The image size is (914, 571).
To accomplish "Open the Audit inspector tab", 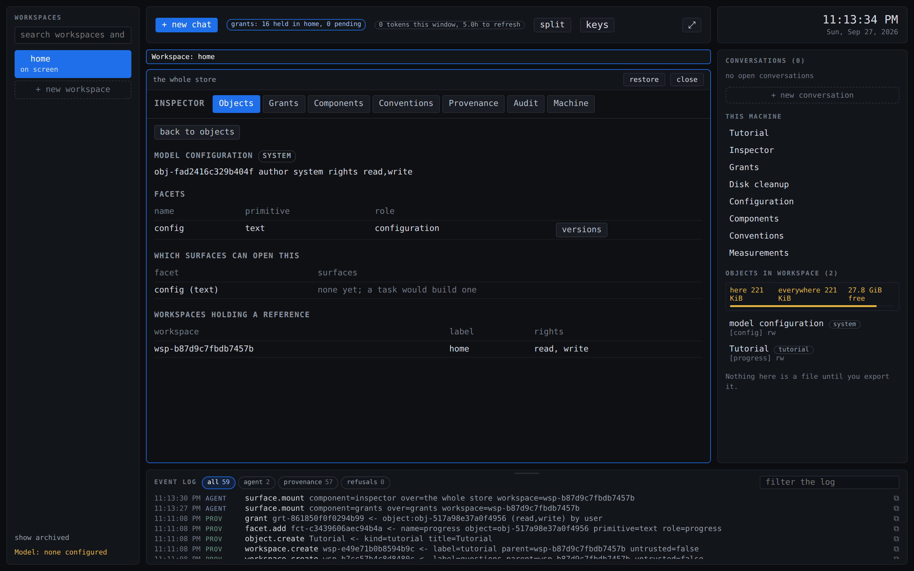I will (x=525, y=104).
